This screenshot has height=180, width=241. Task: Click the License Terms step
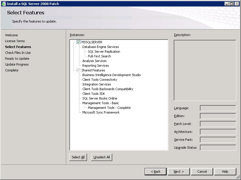[15, 41]
